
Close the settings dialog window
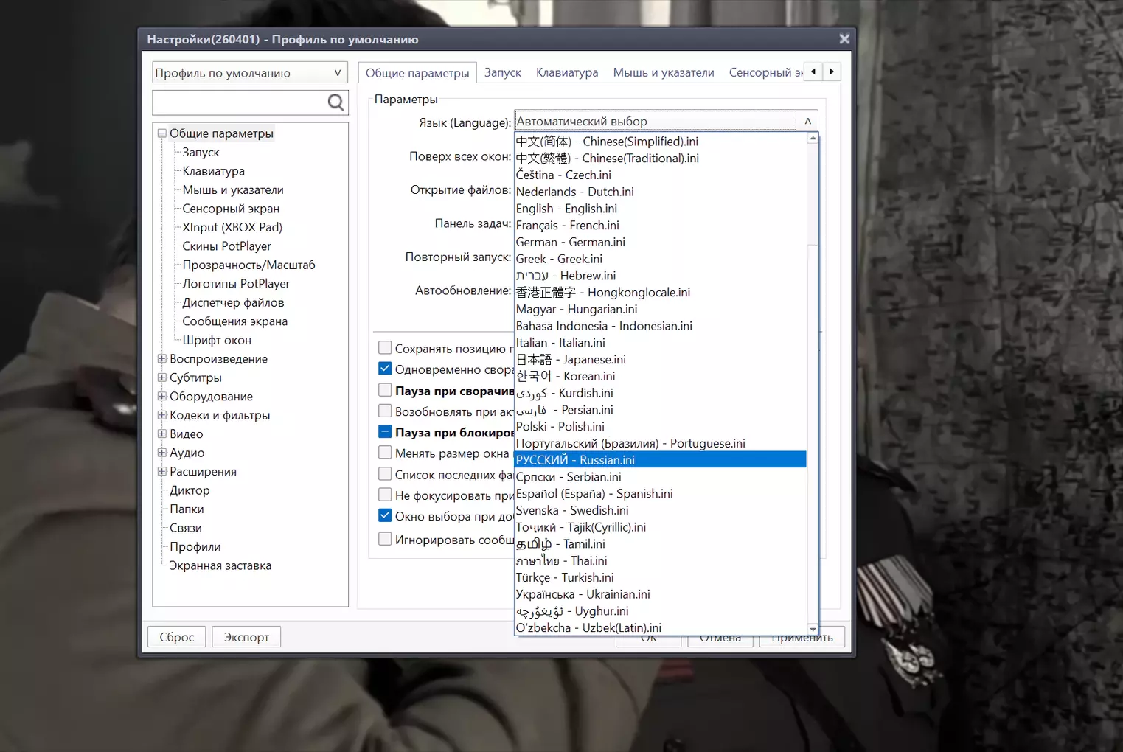pyautogui.click(x=844, y=39)
